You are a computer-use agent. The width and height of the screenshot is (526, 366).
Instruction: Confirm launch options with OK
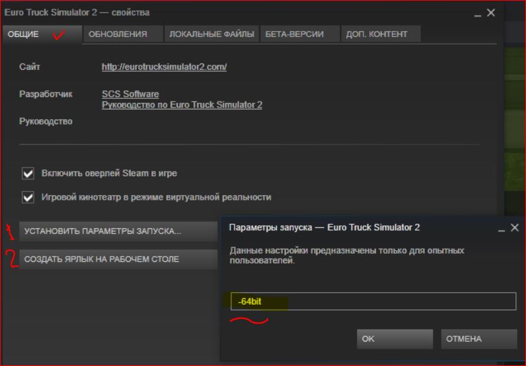click(394, 339)
